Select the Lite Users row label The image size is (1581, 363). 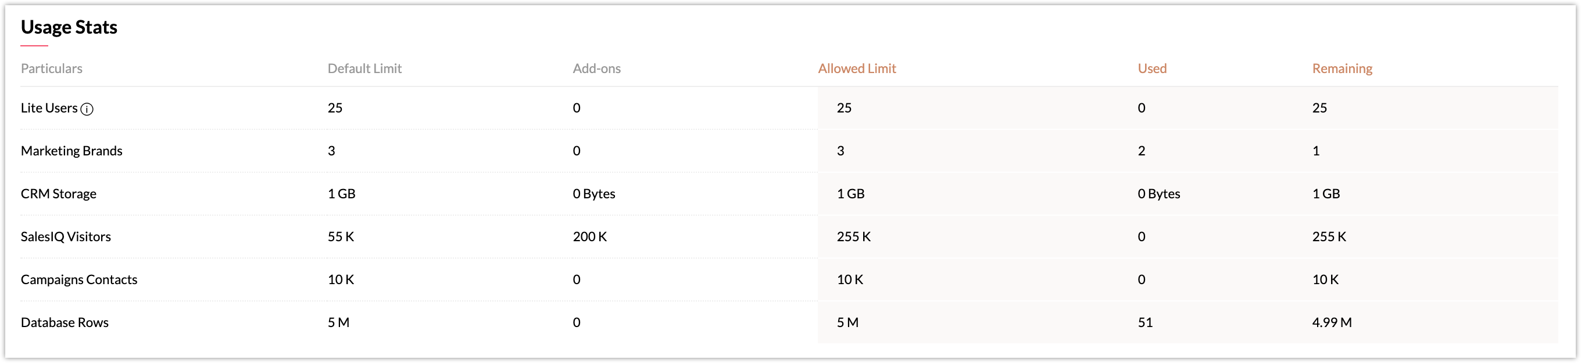tap(49, 108)
